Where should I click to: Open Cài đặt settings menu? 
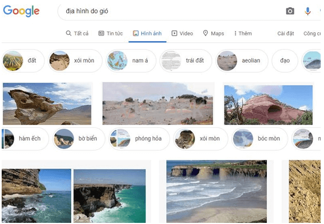point(286,33)
